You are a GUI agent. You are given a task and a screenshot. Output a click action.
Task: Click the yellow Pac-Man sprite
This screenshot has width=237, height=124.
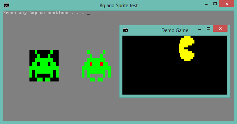[x=187, y=48]
